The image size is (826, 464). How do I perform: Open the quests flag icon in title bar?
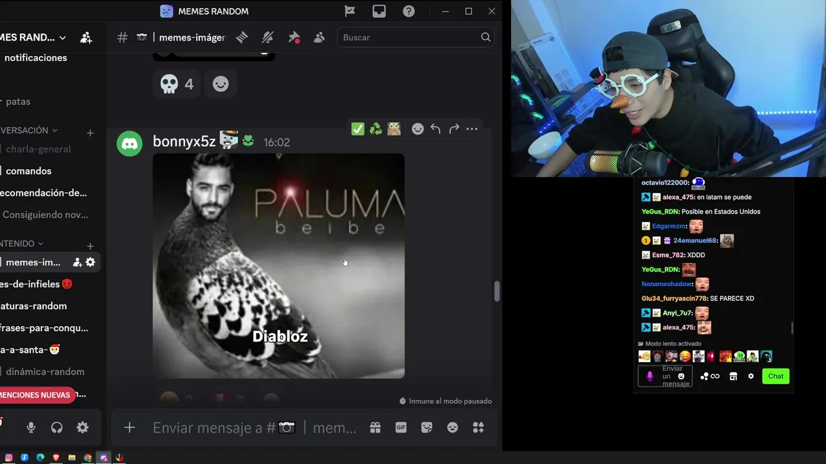click(x=350, y=11)
